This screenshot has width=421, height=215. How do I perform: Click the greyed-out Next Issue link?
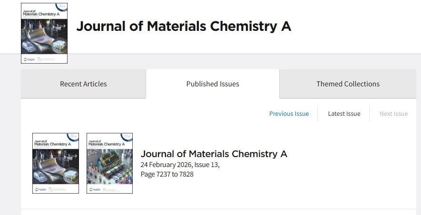click(x=393, y=113)
